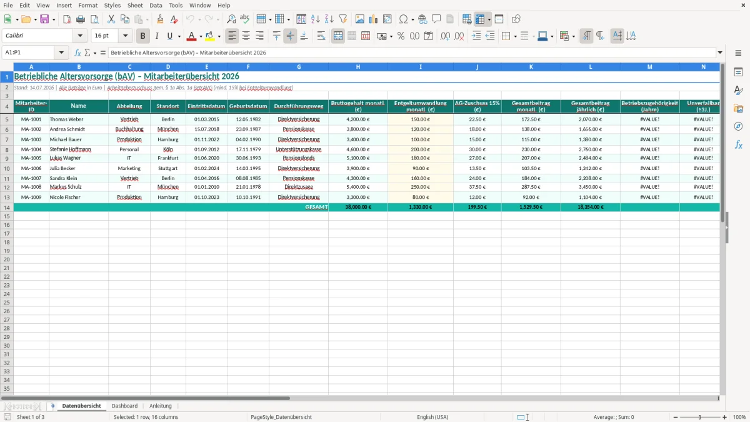Open the Format menu
The image size is (750, 422).
[88, 5]
